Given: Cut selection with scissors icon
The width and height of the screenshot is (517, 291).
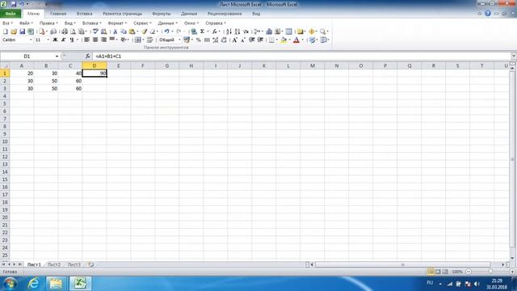Looking at the screenshot, I should click(115, 32).
